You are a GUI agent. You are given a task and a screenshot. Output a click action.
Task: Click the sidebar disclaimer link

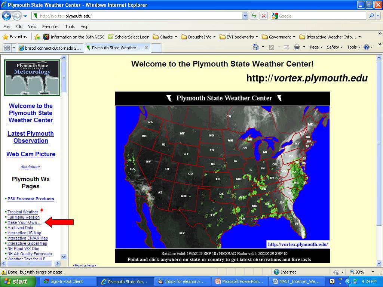click(30, 167)
